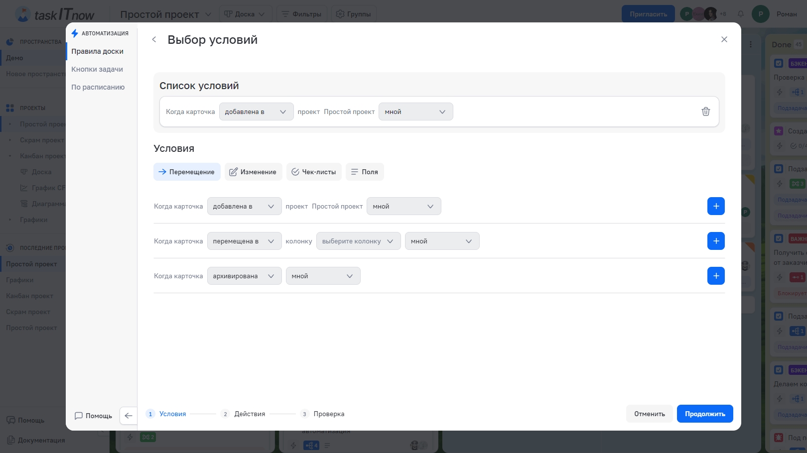This screenshot has height=453, width=807.
Task: Close the automation dialog
Action: pyautogui.click(x=724, y=39)
